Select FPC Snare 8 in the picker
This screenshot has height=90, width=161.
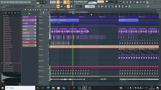[x=29, y=45]
